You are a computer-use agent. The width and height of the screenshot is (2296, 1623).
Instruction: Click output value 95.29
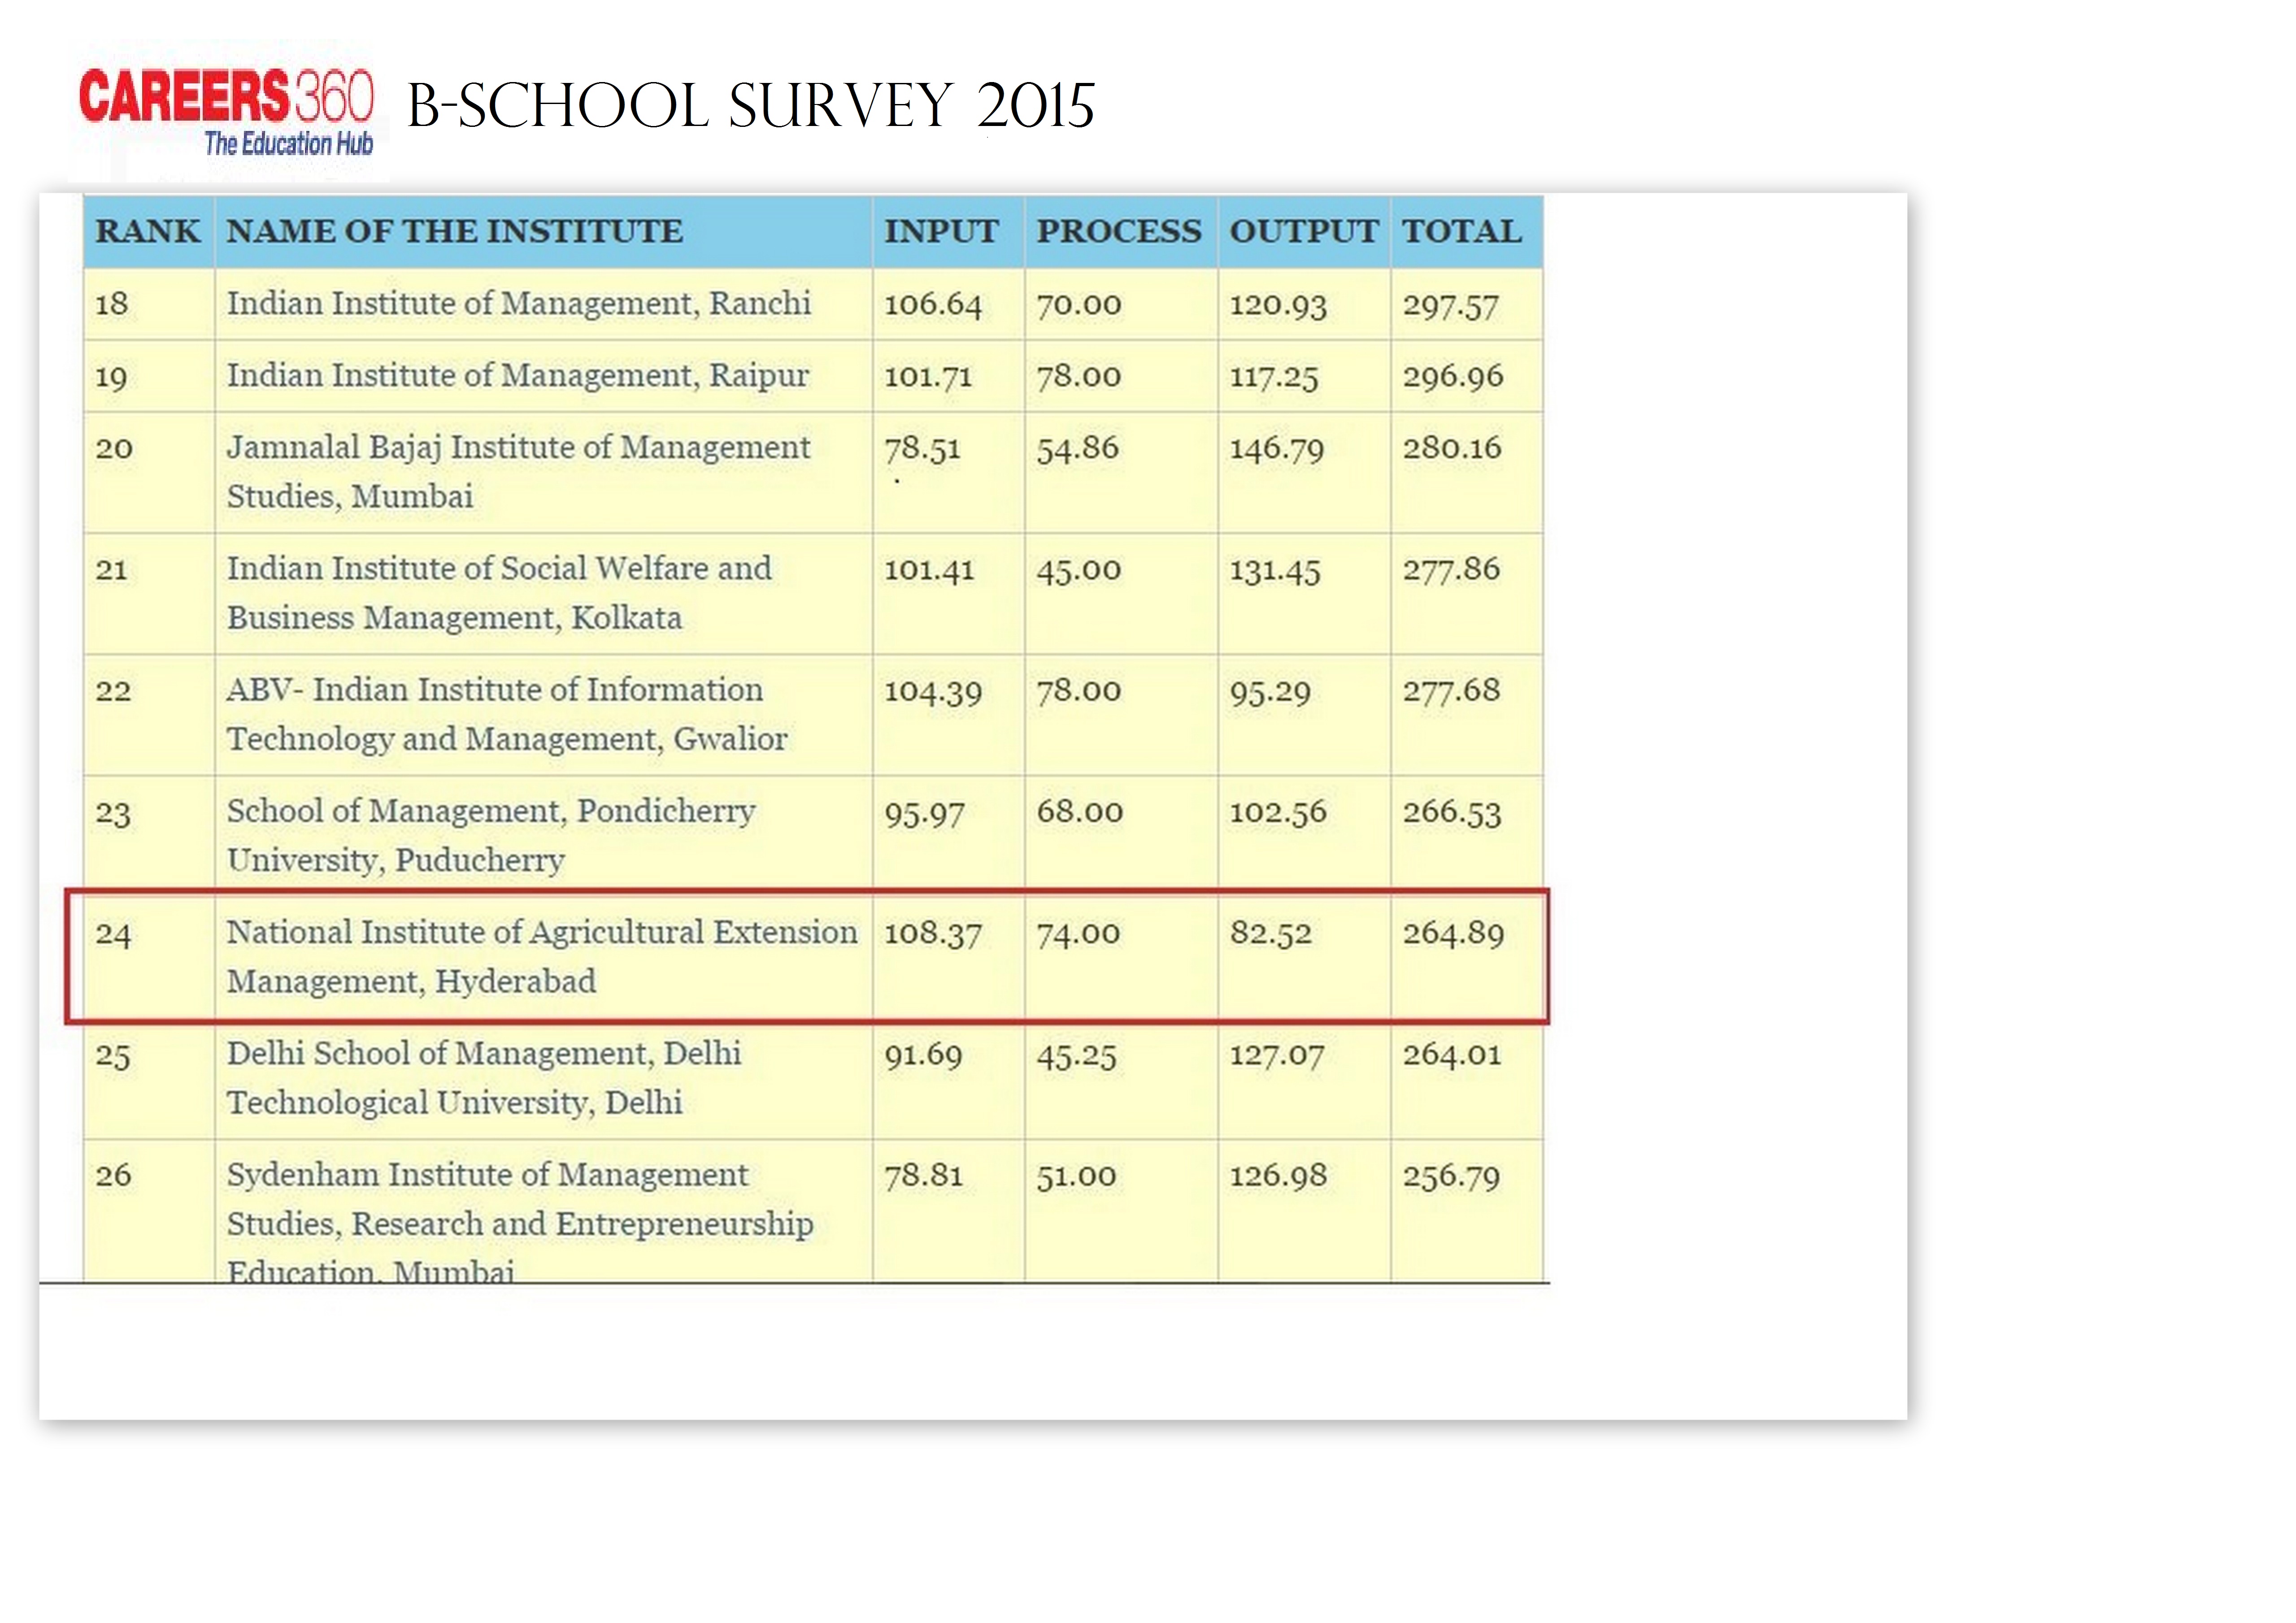[1270, 692]
